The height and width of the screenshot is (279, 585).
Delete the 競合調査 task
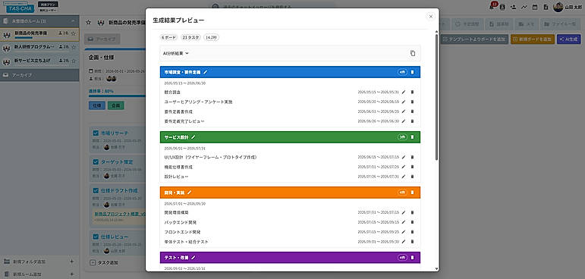coord(412,92)
